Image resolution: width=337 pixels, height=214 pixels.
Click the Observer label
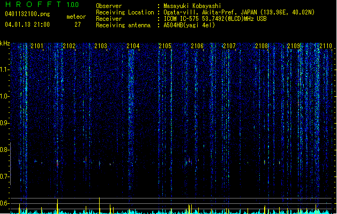[x=109, y=6]
